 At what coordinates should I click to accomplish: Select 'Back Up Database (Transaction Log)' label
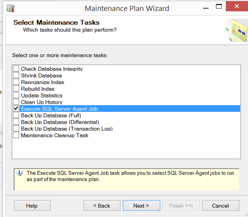pyautogui.click(x=67, y=129)
